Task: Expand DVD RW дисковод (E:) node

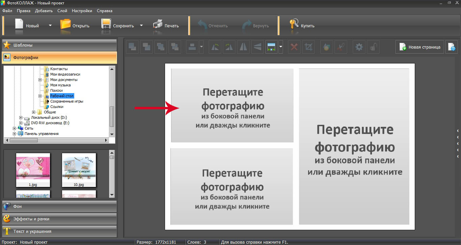Action: [21, 123]
